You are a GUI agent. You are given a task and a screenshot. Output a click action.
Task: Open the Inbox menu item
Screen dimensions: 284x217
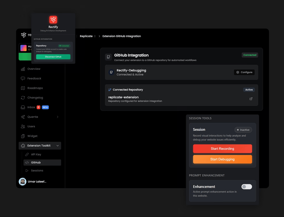(40, 107)
